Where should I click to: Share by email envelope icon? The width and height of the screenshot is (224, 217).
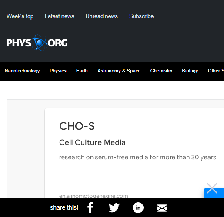pyautogui.click(x=162, y=208)
